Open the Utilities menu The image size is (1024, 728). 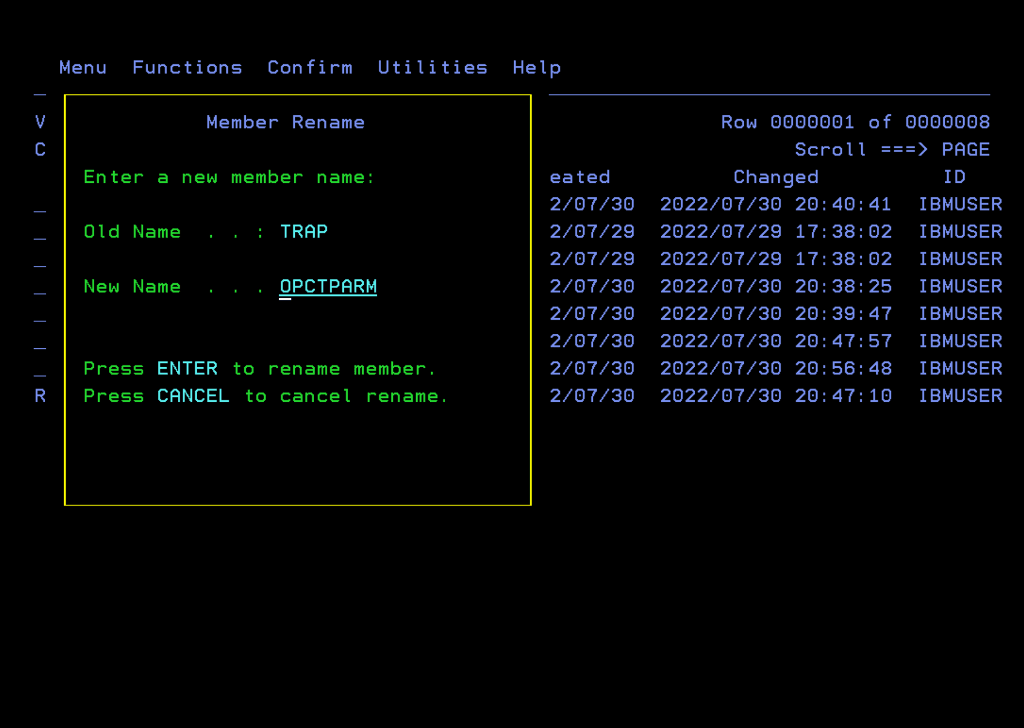pyautogui.click(x=432, y=67)
